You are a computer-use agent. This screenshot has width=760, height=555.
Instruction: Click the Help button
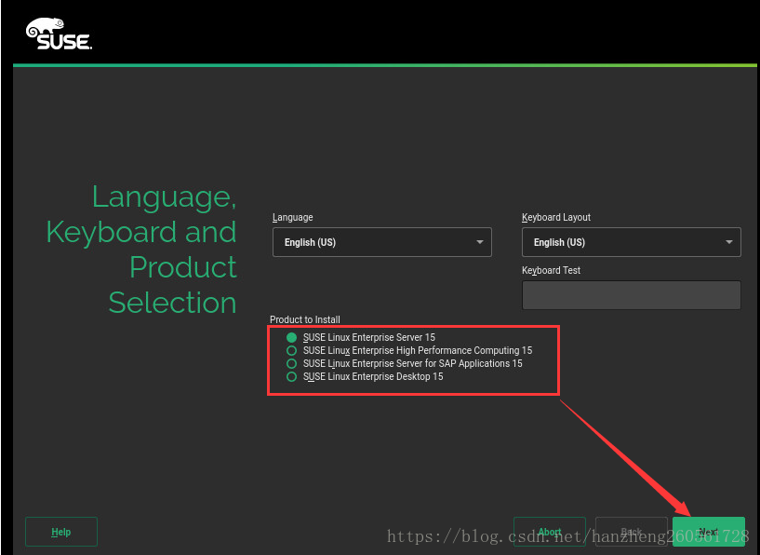[61, 532]
